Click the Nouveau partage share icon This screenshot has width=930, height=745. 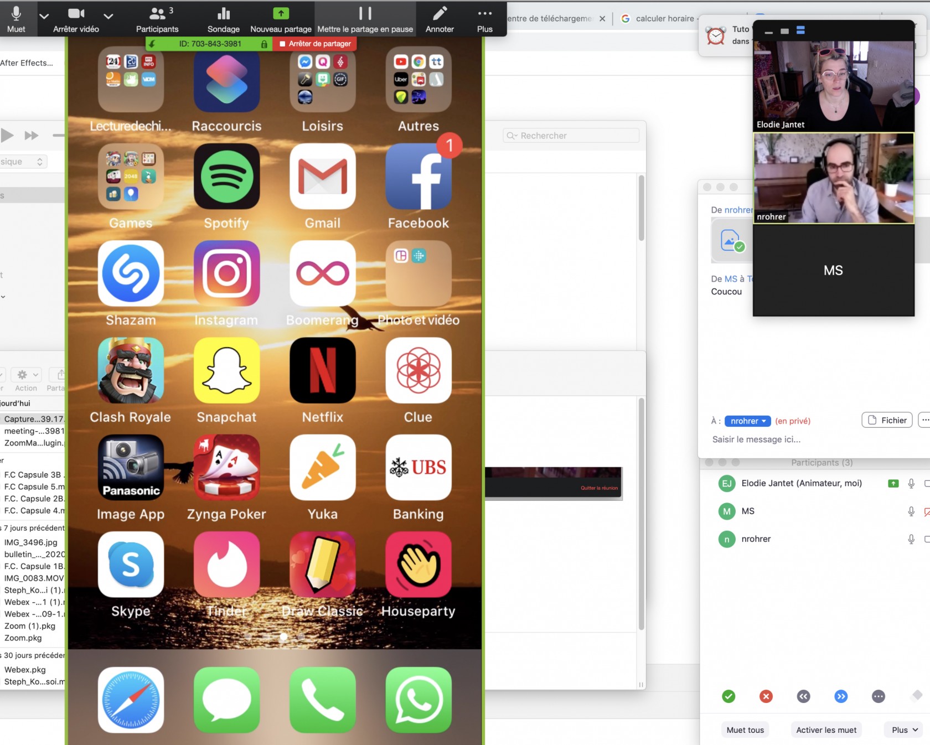tap(281, 14)
